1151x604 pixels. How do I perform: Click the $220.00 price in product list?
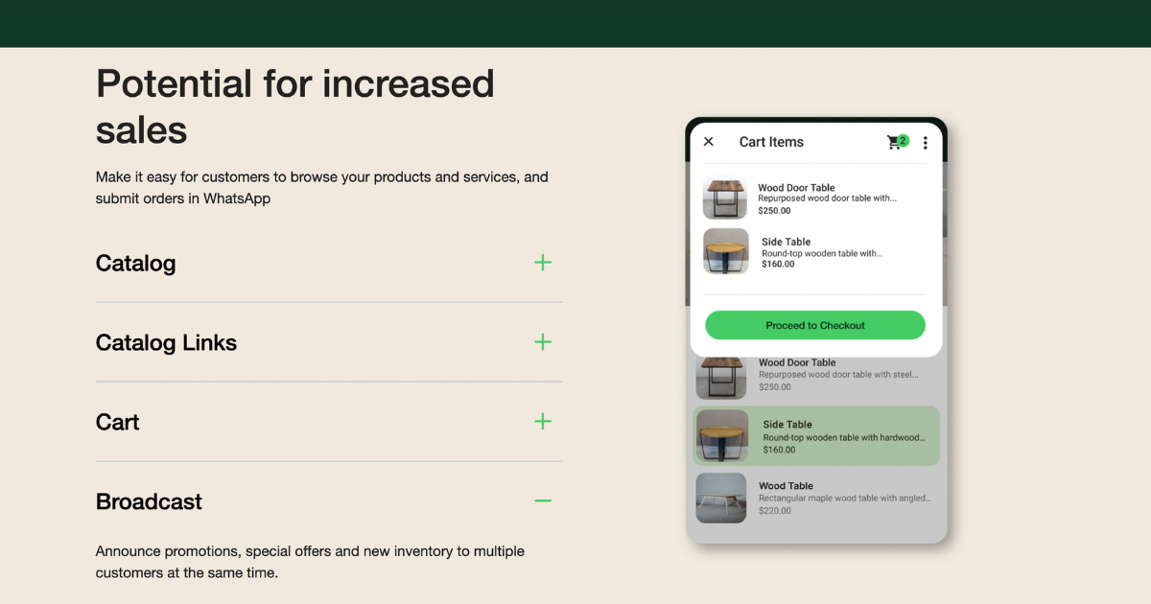click(775, 511)
